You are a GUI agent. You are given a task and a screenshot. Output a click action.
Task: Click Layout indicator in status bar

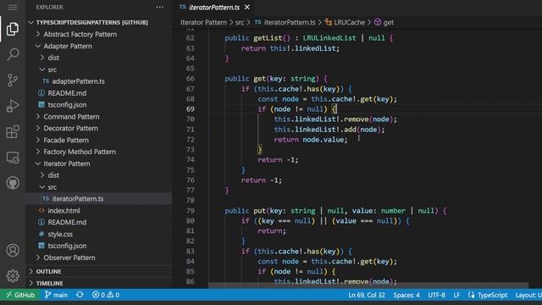pyautogui.click(x=528, y=295)
